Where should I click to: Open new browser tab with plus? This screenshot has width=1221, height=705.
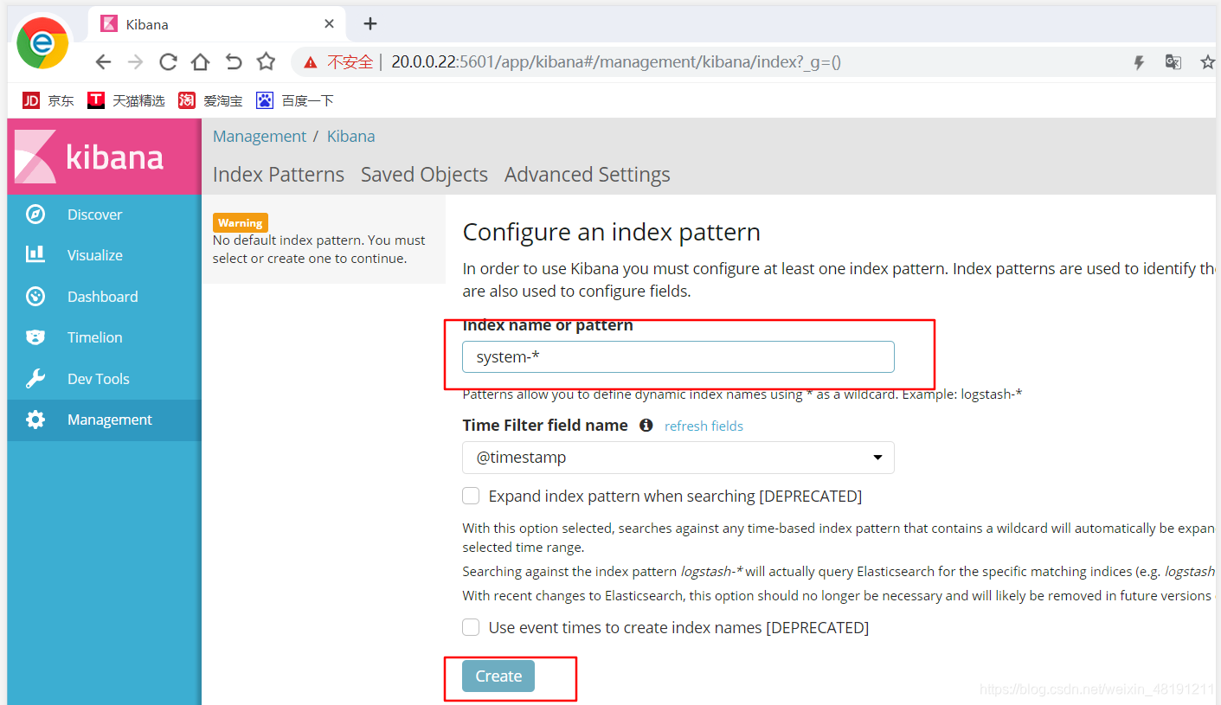370,23
